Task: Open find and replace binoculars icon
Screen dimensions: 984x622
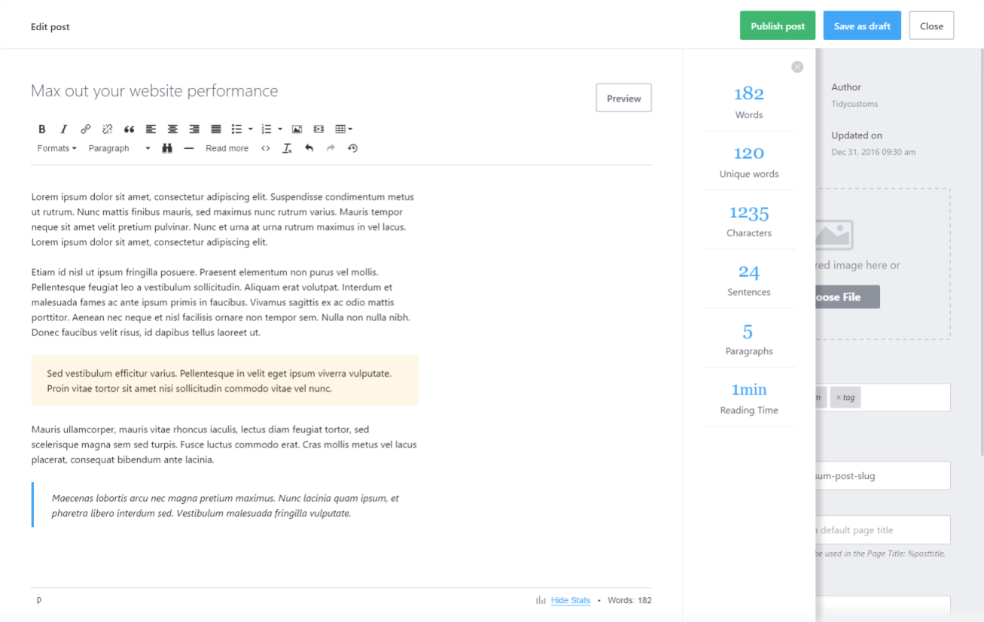Action: tap(167, 148)
